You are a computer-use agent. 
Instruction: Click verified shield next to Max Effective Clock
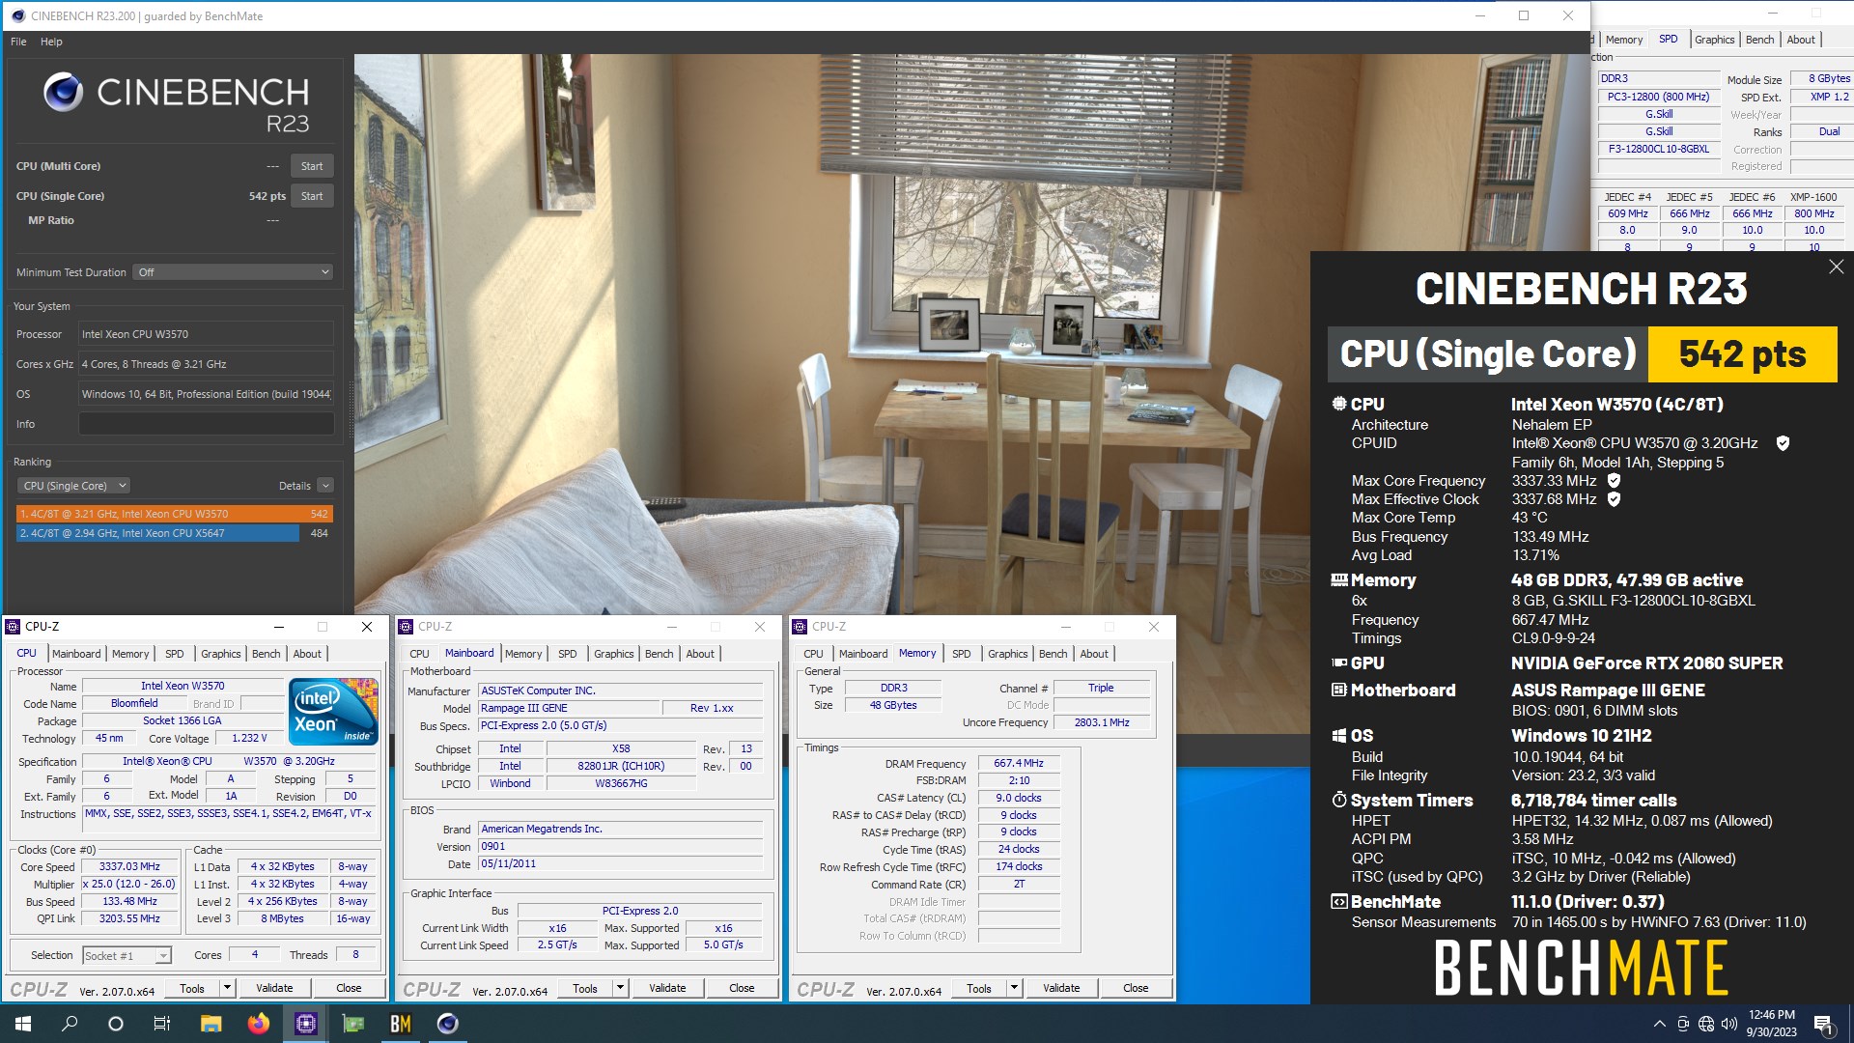(x=1614, y=499)
